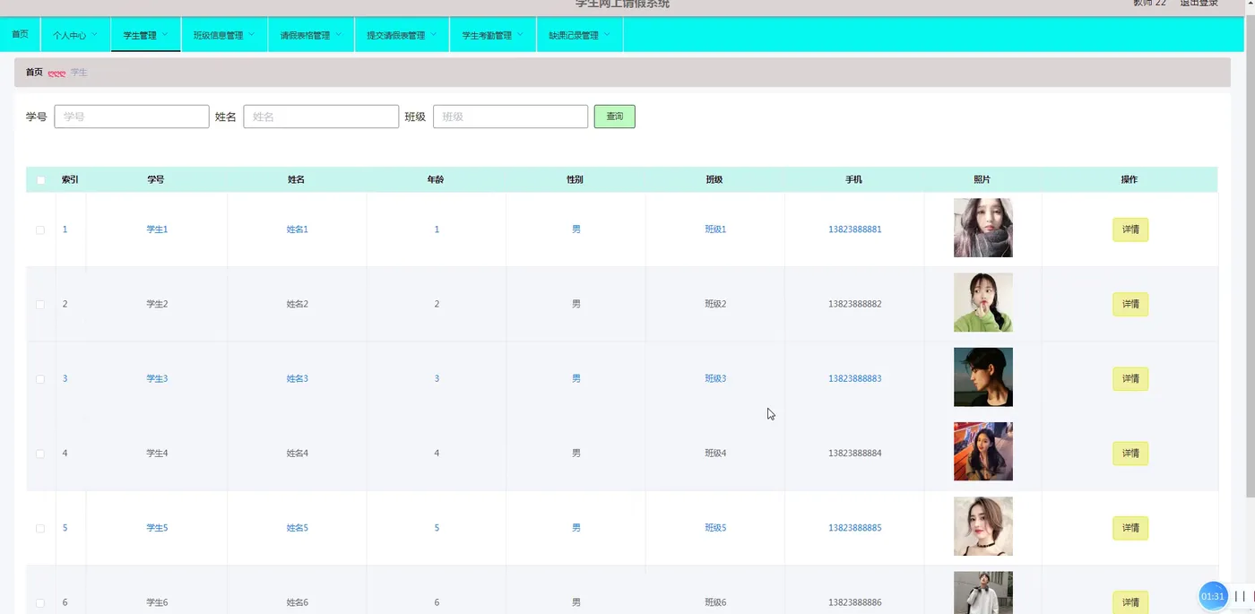The image size is (1255, 614).
Task: Expand the 个人中心 dropdown chevron
Action: (95, 35)
